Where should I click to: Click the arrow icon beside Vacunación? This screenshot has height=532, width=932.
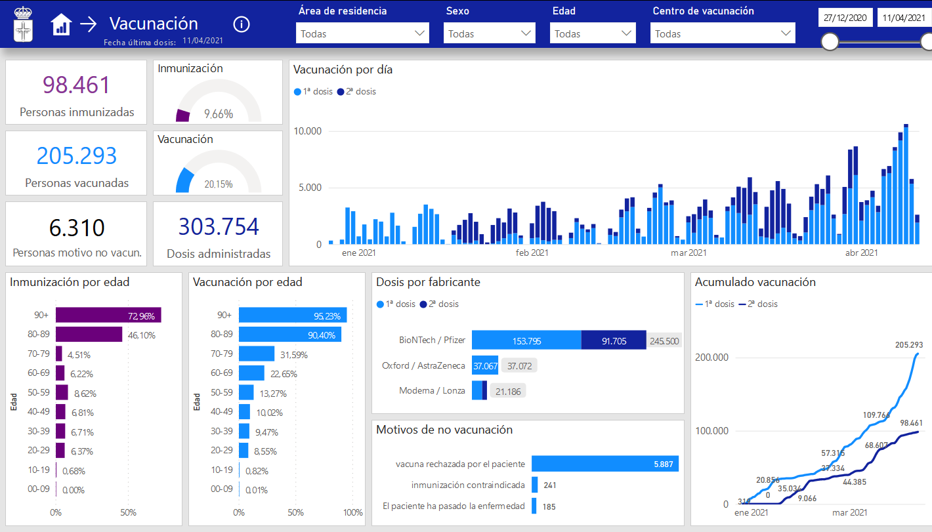pyautogui.click(x=89, y=25)
